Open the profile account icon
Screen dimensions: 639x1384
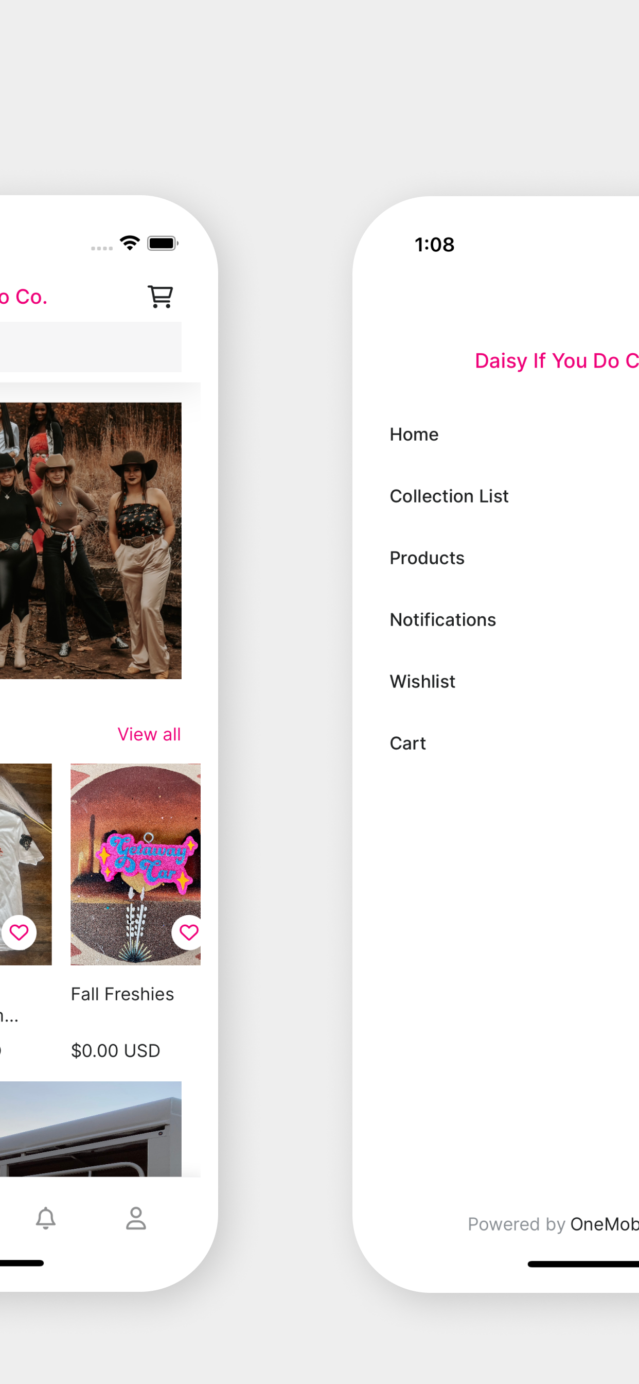(x=136, y=1218)
